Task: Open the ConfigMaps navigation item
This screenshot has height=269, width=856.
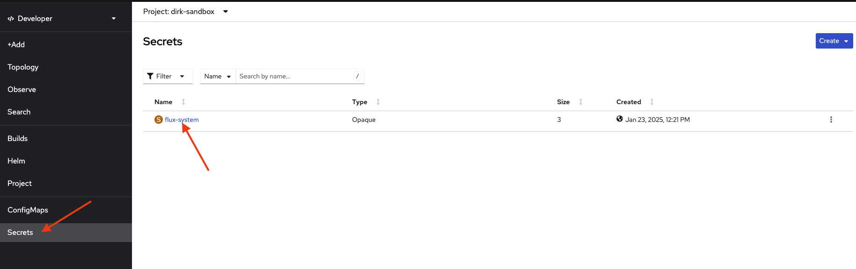Action: coord(28,210)
